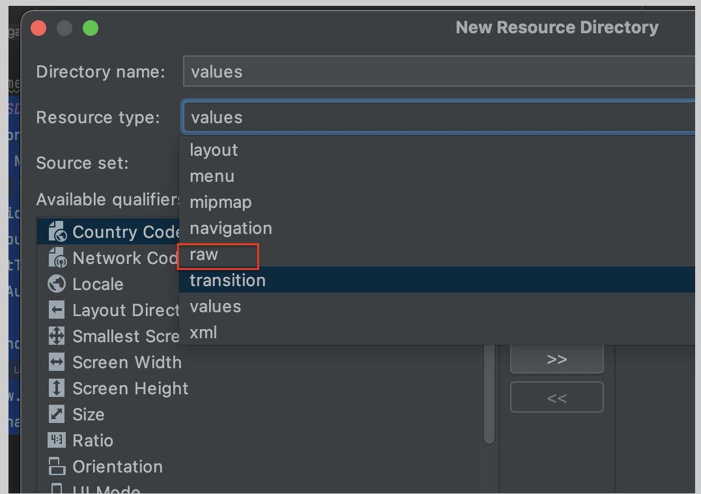This screenshot has width=701, height=494.
Task: Select the Network Code qualifier
Action: tap(108, 258)
